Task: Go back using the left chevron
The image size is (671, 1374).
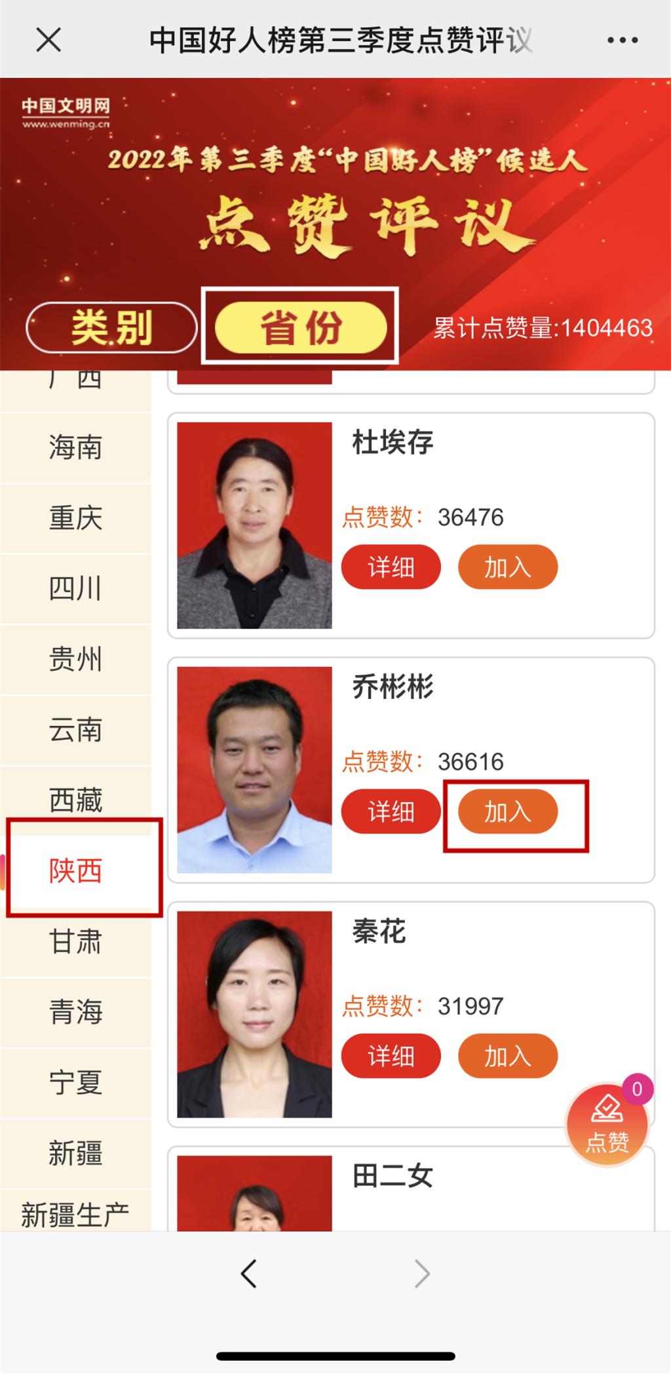Action: pyautogui.click(x=249, y=1274)
